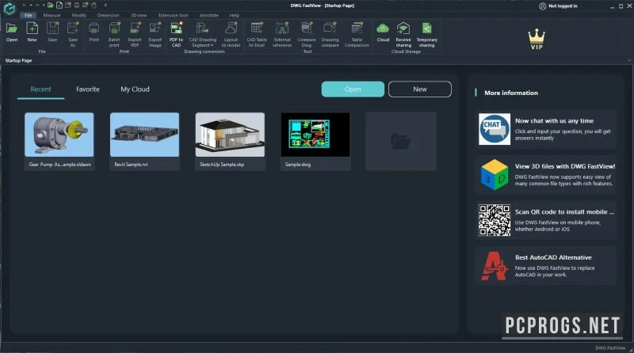Image resolution: width=634 pixels, height=353 pixels.
Task: Switch to the My Cloud tab
Action: coord(135,89)
